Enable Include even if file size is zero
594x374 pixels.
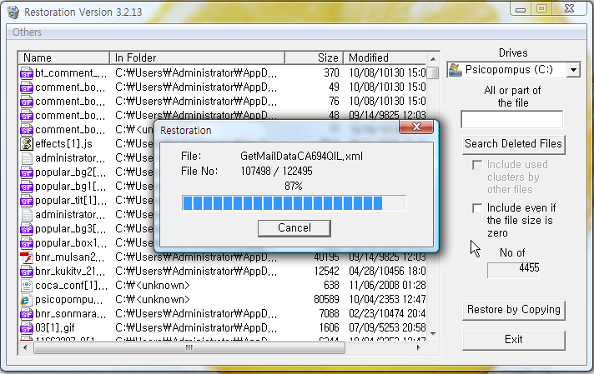[x=477, y=208]
